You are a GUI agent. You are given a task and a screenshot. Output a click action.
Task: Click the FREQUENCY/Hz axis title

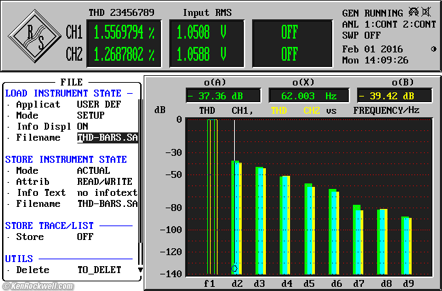tap(387, 110)
